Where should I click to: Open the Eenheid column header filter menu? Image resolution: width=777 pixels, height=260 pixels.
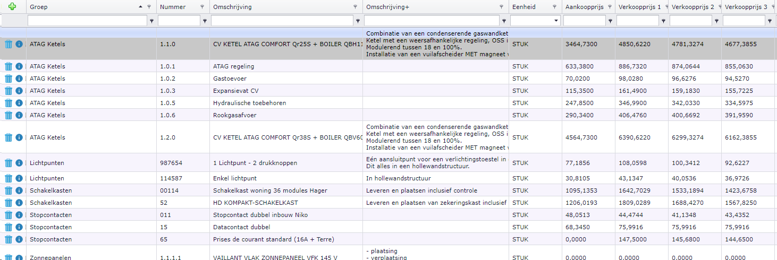554,7
